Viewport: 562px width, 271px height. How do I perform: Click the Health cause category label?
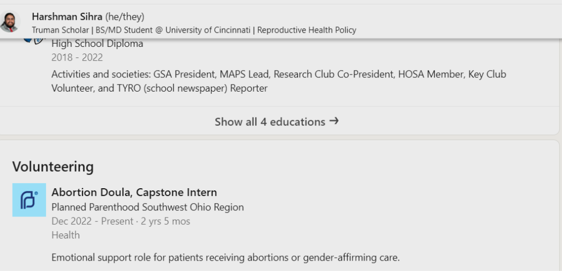tap(65, 235)
